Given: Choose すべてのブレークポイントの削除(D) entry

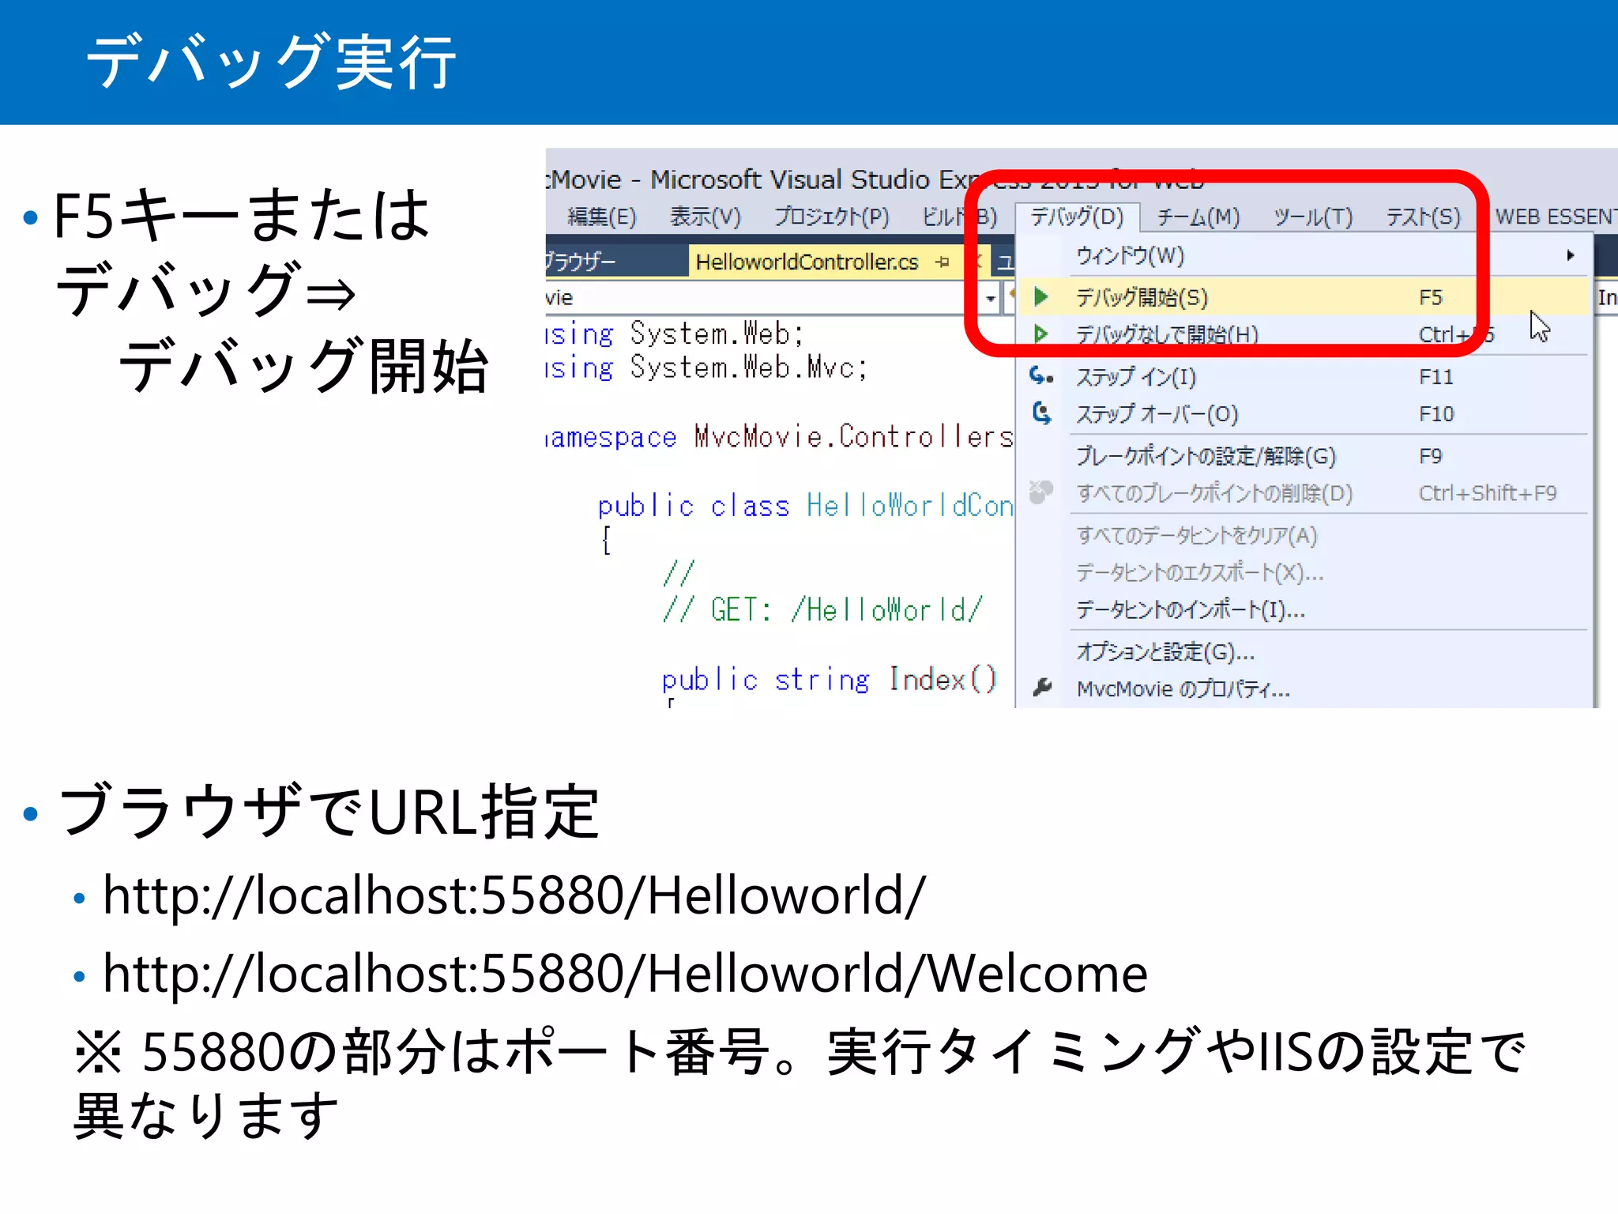Looking at the screenshot, I should pyautogui.click(x=1304, y=493).
